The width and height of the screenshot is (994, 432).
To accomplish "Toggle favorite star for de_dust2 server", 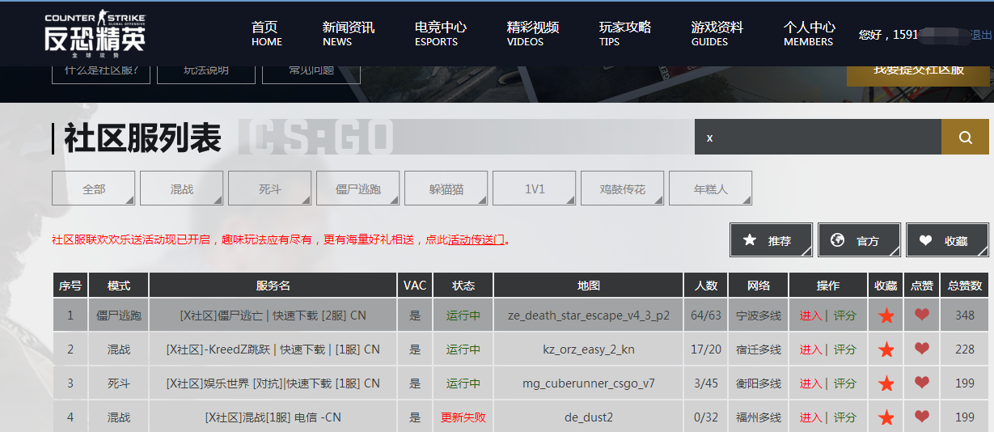I will click(886, 417).
